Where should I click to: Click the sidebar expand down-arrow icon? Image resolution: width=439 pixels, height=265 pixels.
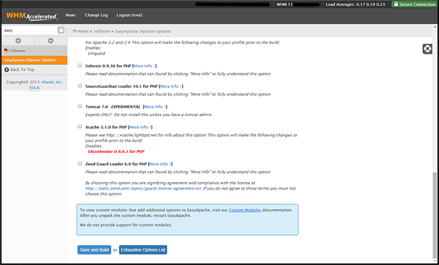[51, 41]
